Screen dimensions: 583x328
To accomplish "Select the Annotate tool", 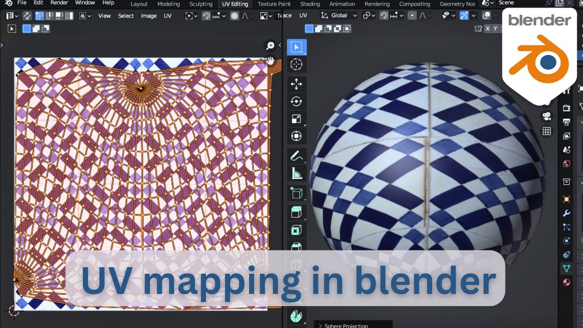I will [297, 156].
